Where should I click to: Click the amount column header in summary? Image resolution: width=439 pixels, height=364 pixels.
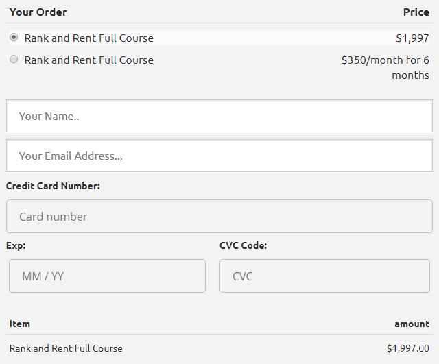[x=412, y=324]
